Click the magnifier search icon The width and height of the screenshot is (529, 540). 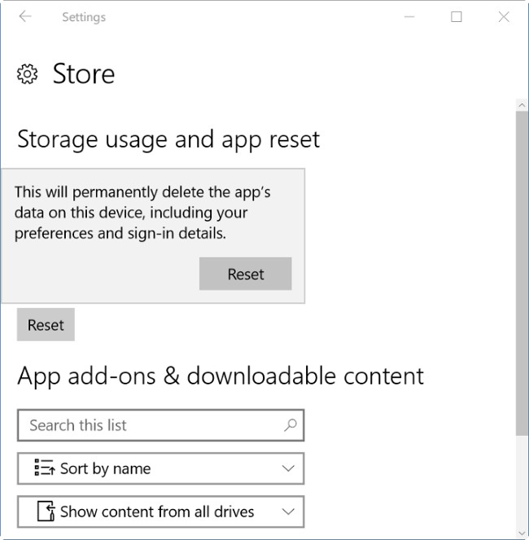pyautogui.click(x=291, y=425)
